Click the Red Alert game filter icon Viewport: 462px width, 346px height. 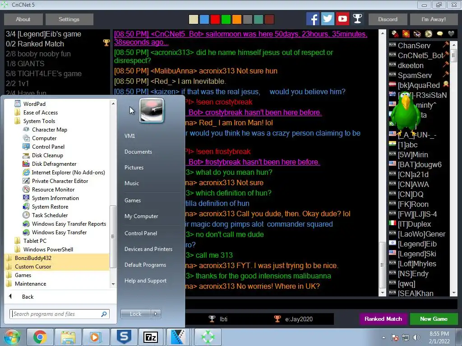(395, 34)
